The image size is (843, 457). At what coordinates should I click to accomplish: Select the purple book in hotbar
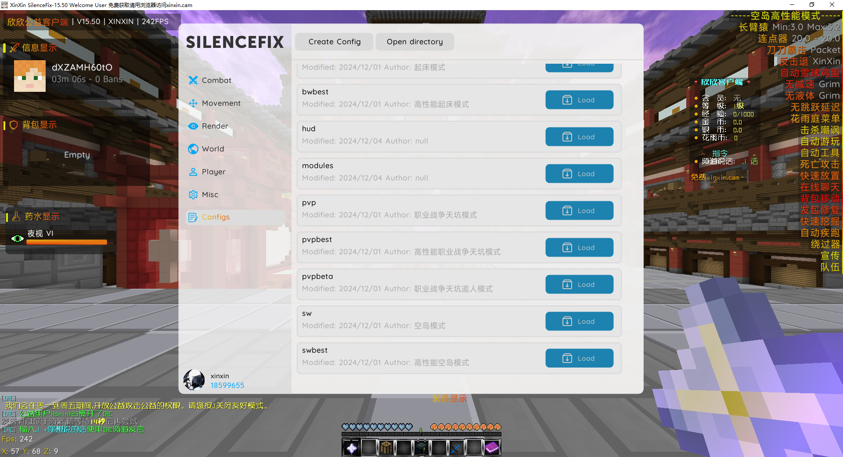click(x=491, y=448)
